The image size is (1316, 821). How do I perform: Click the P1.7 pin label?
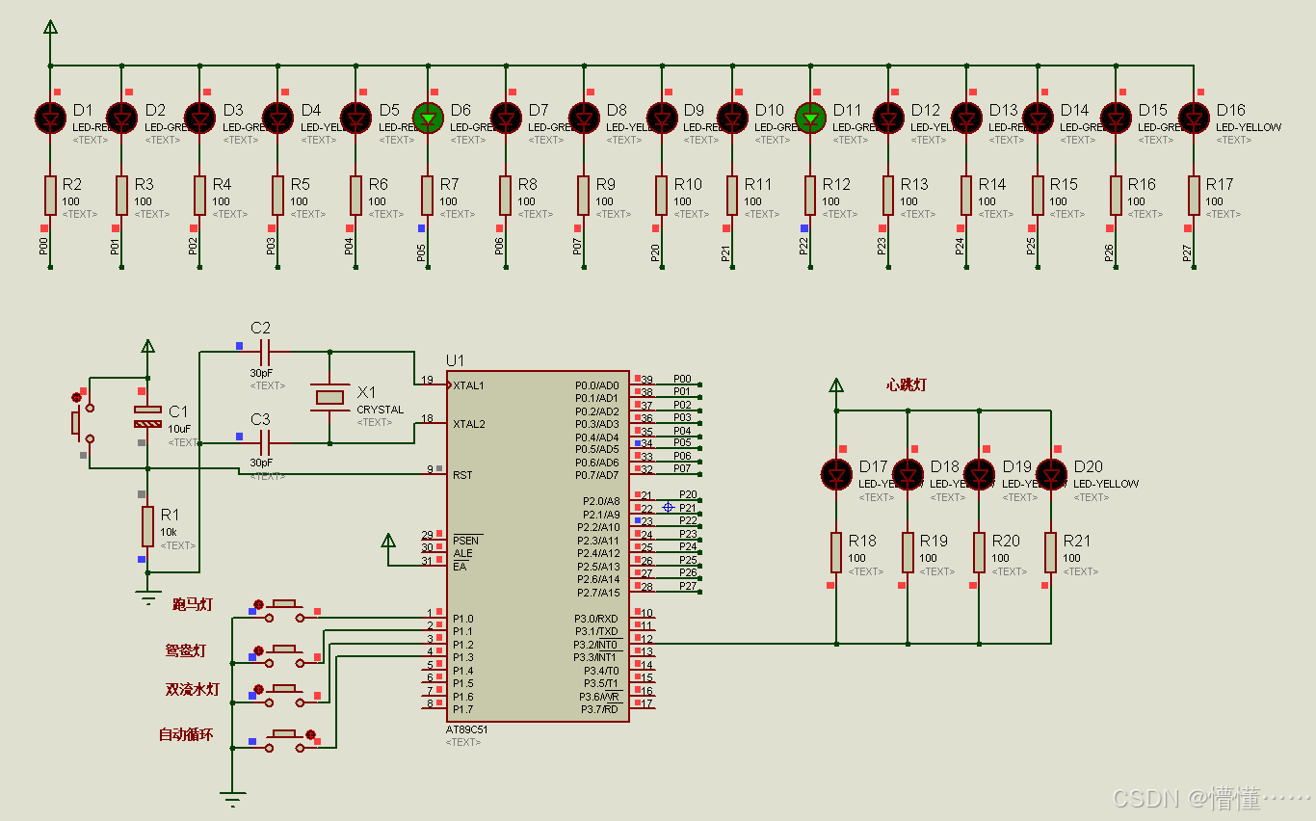(x=463, y=709)
